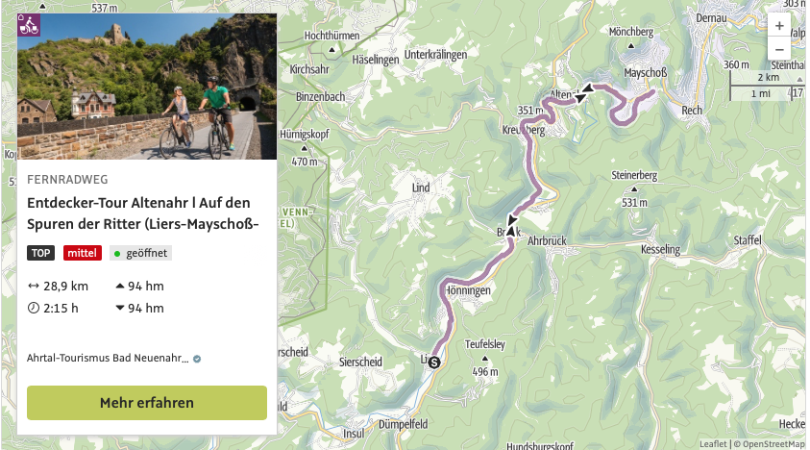Click the distance icon beside 28,9 km
Viewport: 810px width, 450px height.
tap(34, 286)
